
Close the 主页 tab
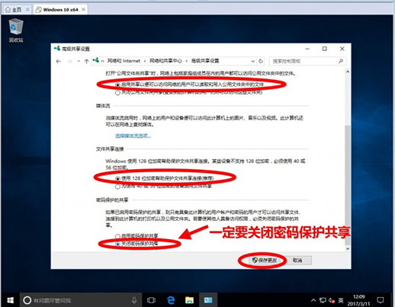tap(27, 10)
